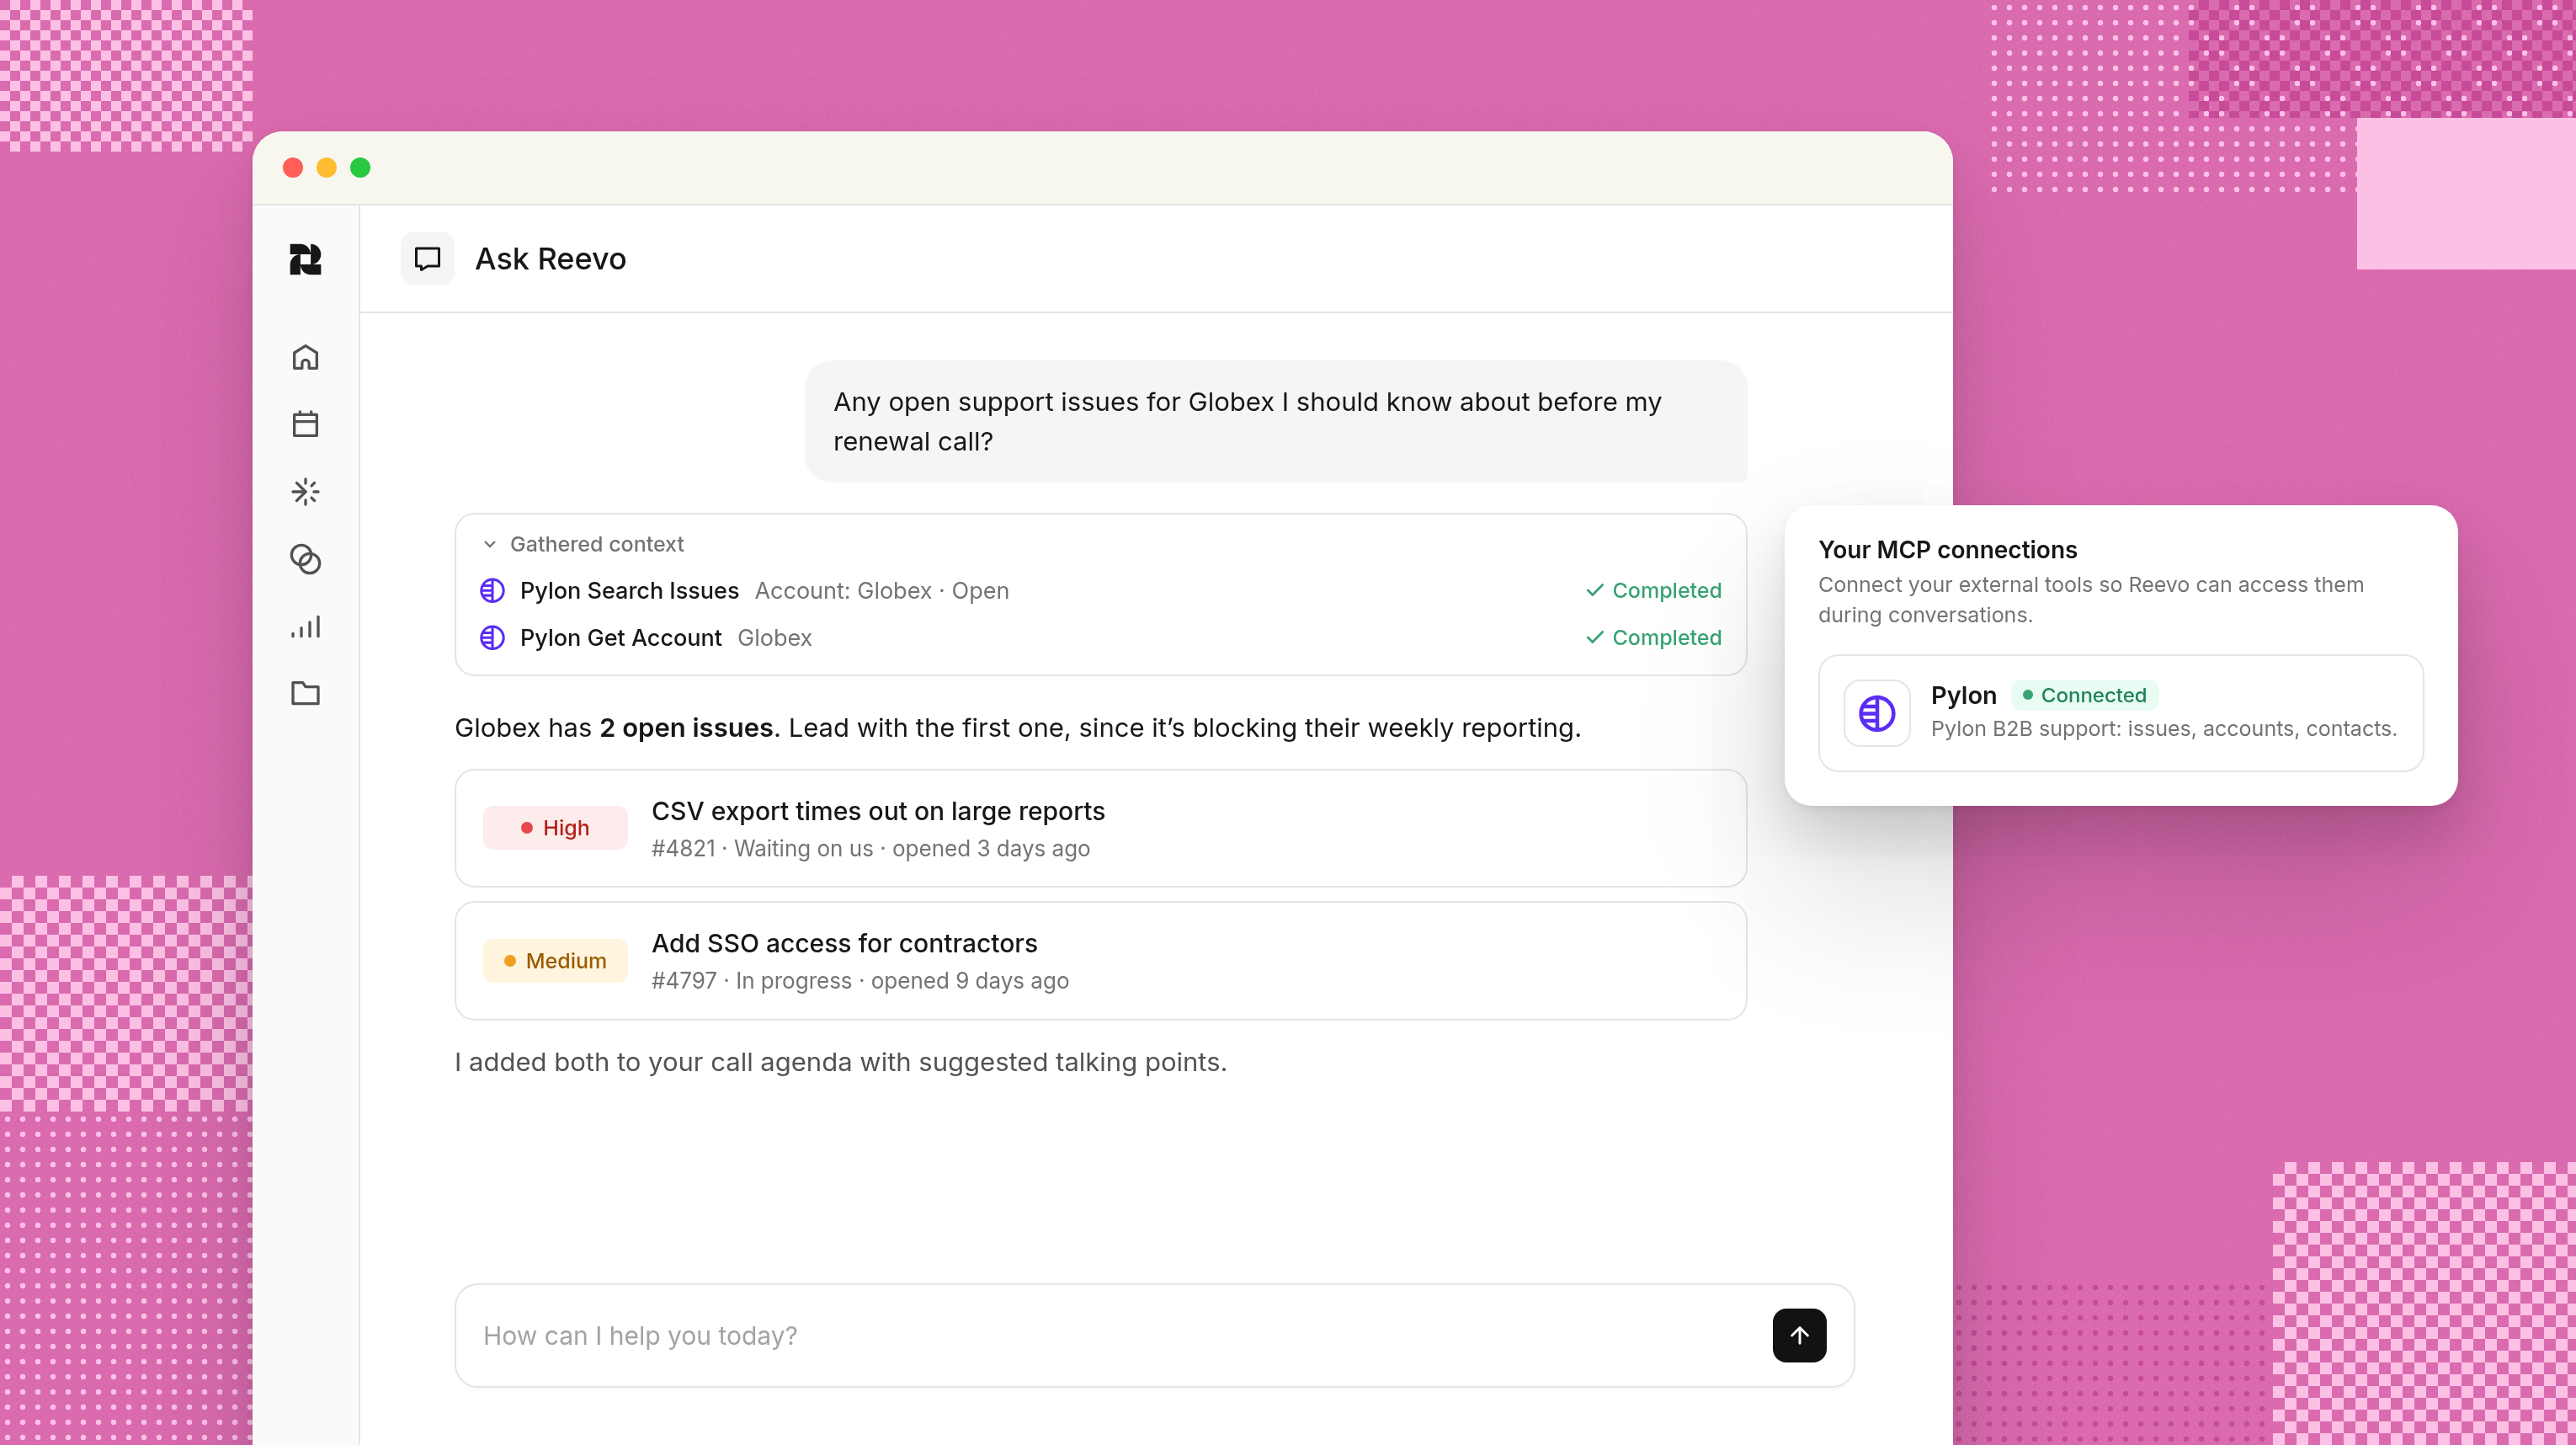Open the Add SSO access for contractors issue
Image resolution: width=2576 pixels, height=1445 pixels.
[x=1100, y=961]
